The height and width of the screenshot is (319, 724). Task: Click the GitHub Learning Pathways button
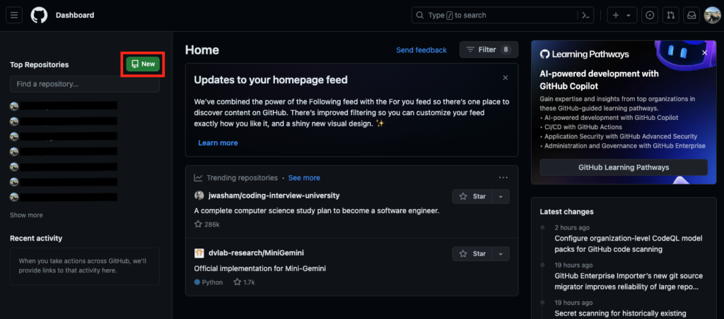coord(624,167)
